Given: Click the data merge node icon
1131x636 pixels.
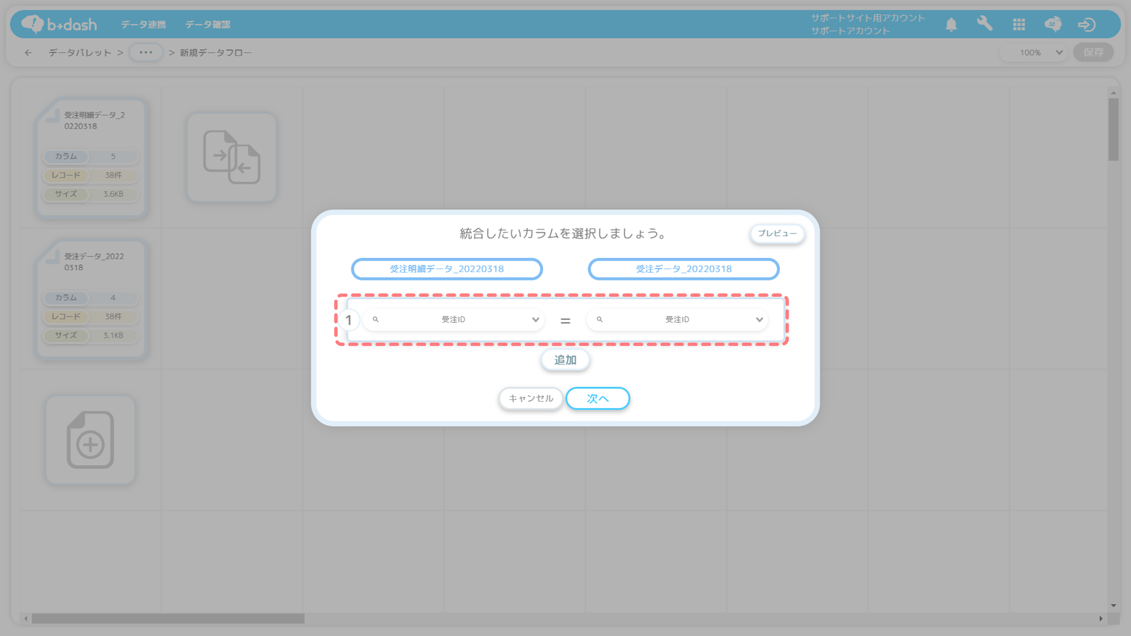Looking at the screenshot, I should click(232, 157).
